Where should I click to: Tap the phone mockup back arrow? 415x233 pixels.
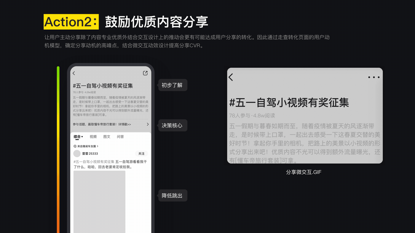[74, 73]
